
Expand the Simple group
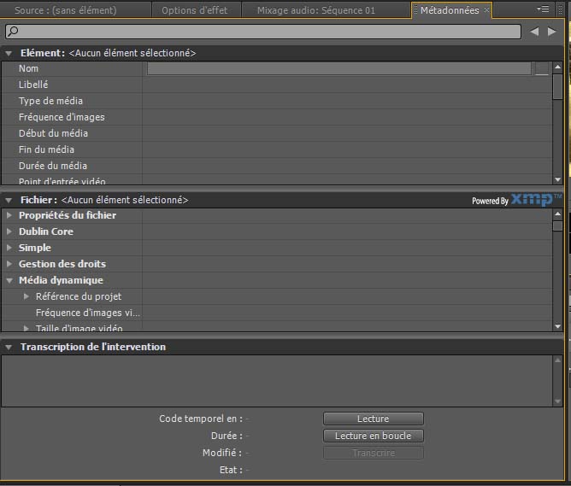point(9,248)
